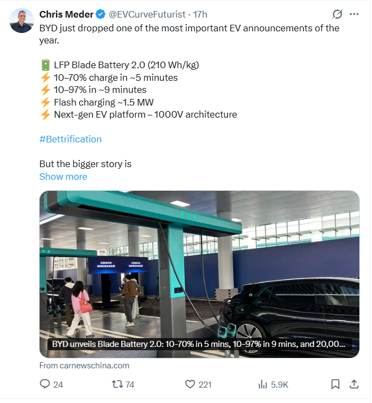Open the carnewschina.com source link

tap(84, 365)
